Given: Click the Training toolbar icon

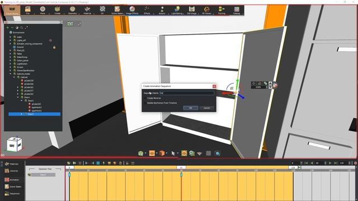Looking at the screenshot, I should [x=222, y=10].
